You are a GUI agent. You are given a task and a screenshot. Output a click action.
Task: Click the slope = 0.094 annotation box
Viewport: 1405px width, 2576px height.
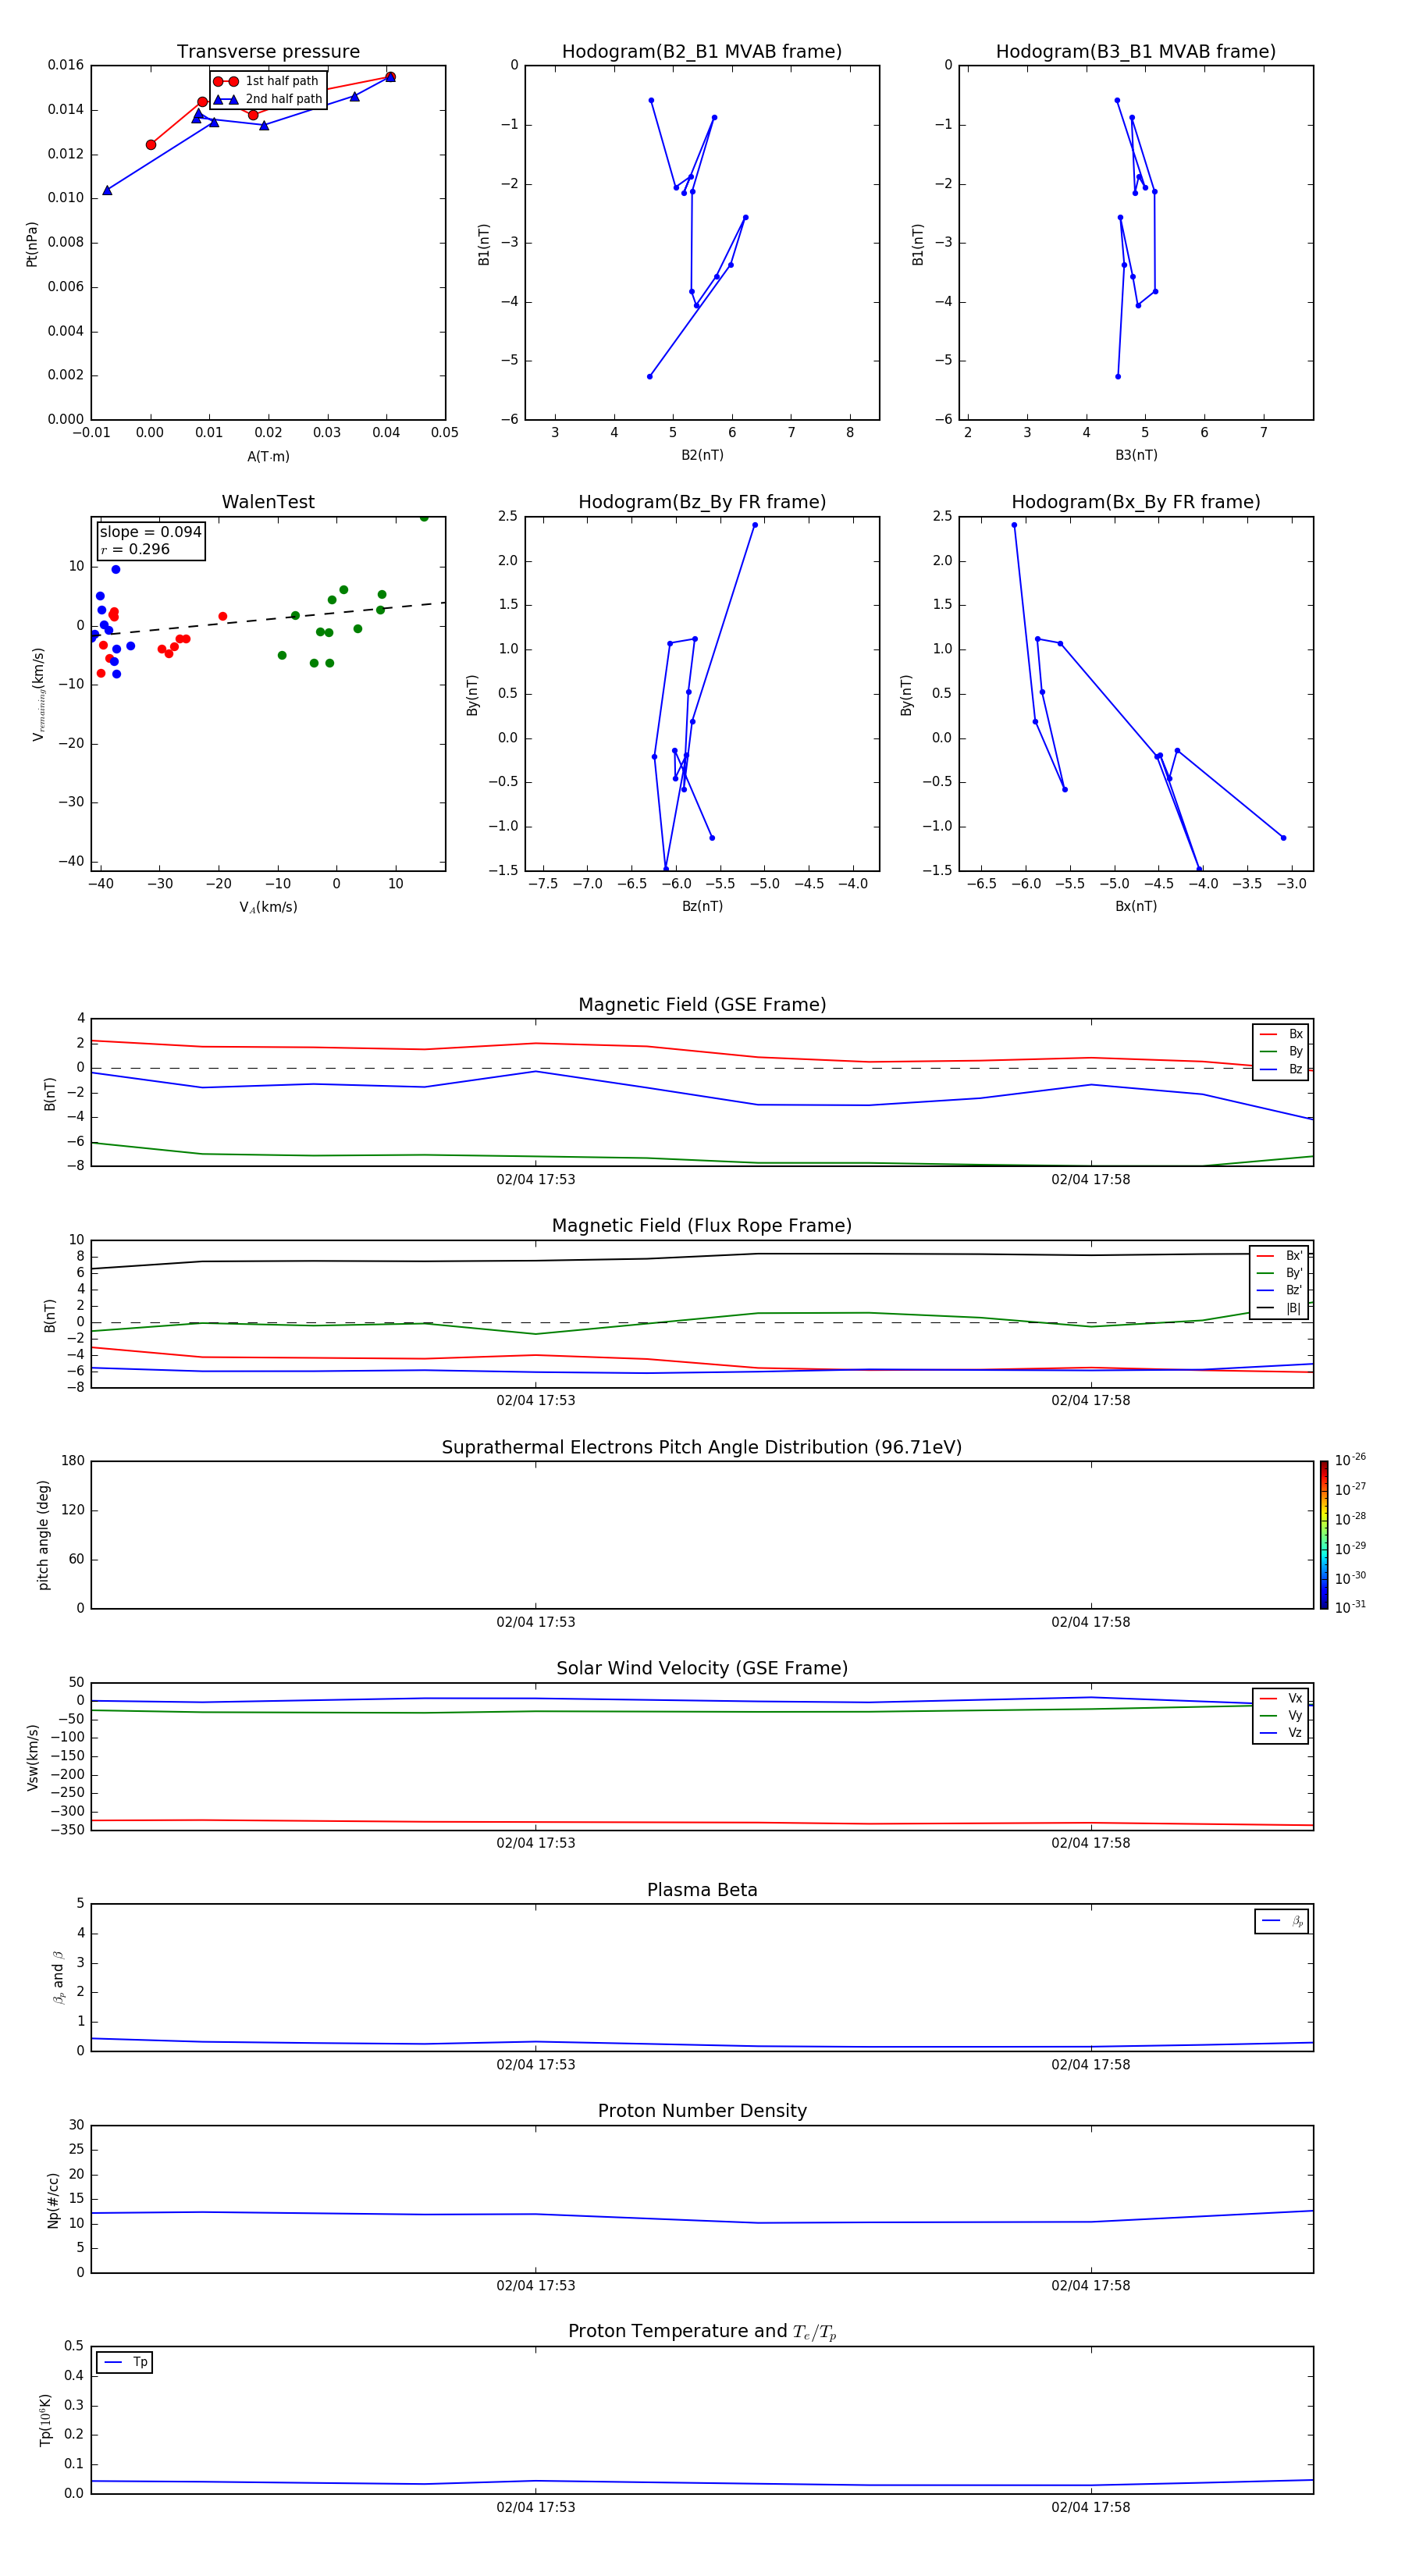coord(150,540)
